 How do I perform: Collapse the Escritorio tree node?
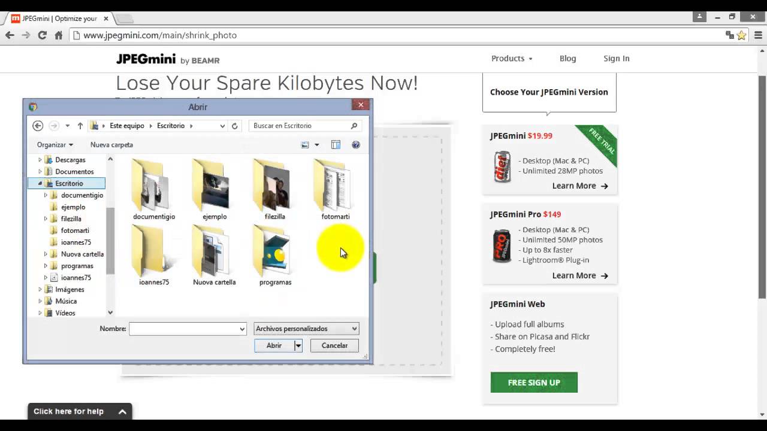[40, 184]
